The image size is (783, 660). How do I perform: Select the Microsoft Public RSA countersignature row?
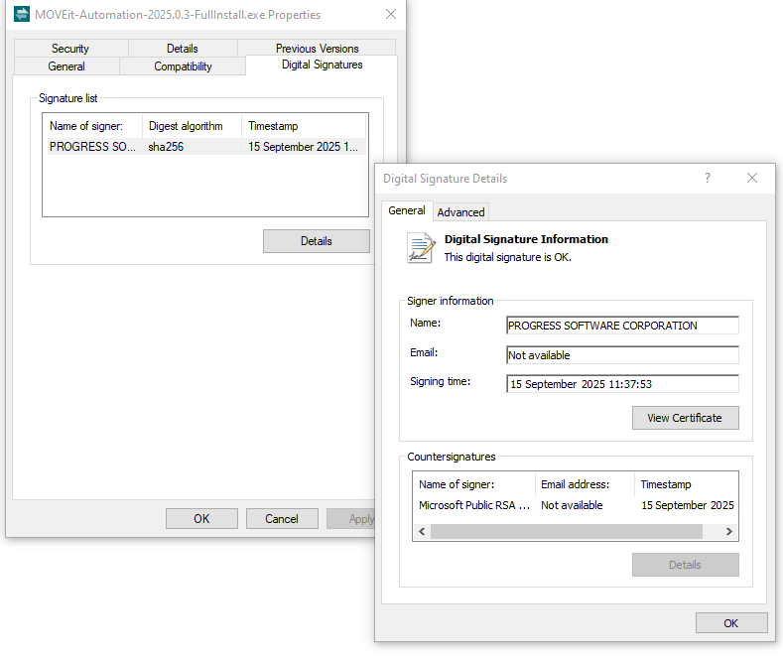(x=576, y=505)
